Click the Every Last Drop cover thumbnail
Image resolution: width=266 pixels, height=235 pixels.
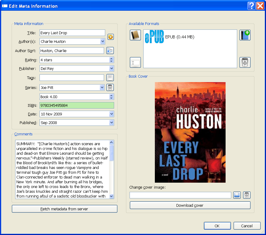(190, 132)
